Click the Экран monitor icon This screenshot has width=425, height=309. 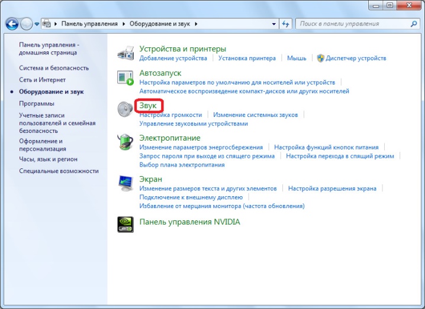pos(125,183)
